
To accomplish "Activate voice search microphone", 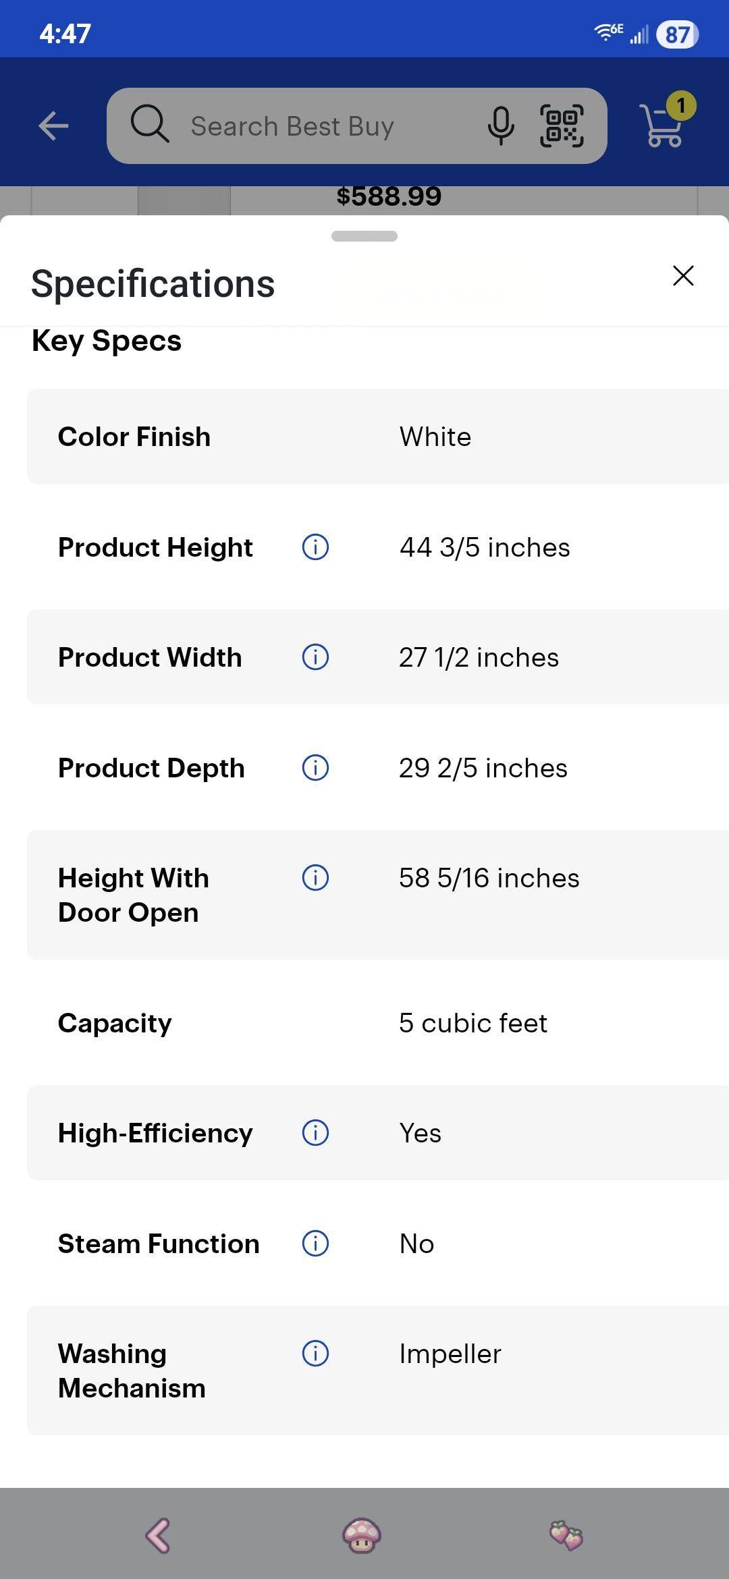I will 500,126.
